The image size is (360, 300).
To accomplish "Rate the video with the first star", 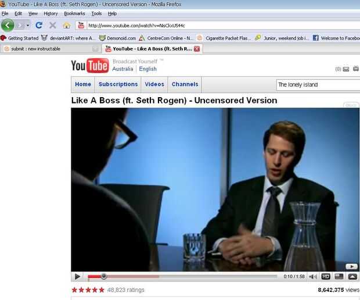I will click(x=74, y=290).
